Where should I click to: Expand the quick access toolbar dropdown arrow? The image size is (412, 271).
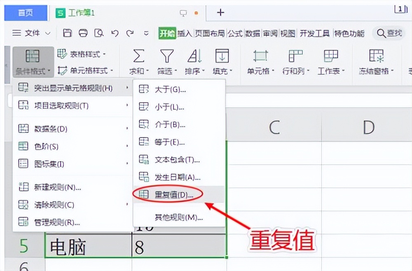[x=146, y=33]
